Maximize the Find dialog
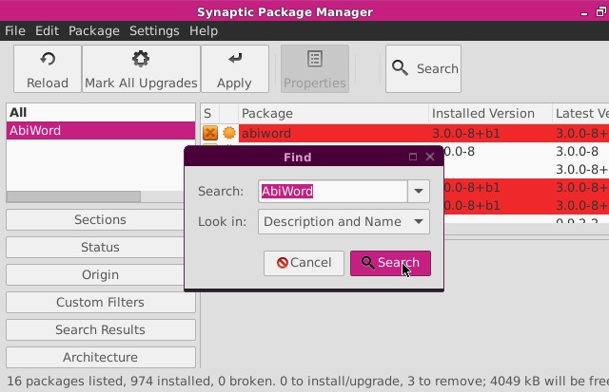The image size is (609, 392). [x=413, y=157]
